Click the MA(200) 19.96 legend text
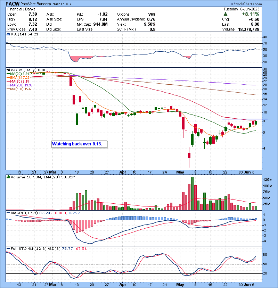278x288 pixels. [x=21, y=85]
